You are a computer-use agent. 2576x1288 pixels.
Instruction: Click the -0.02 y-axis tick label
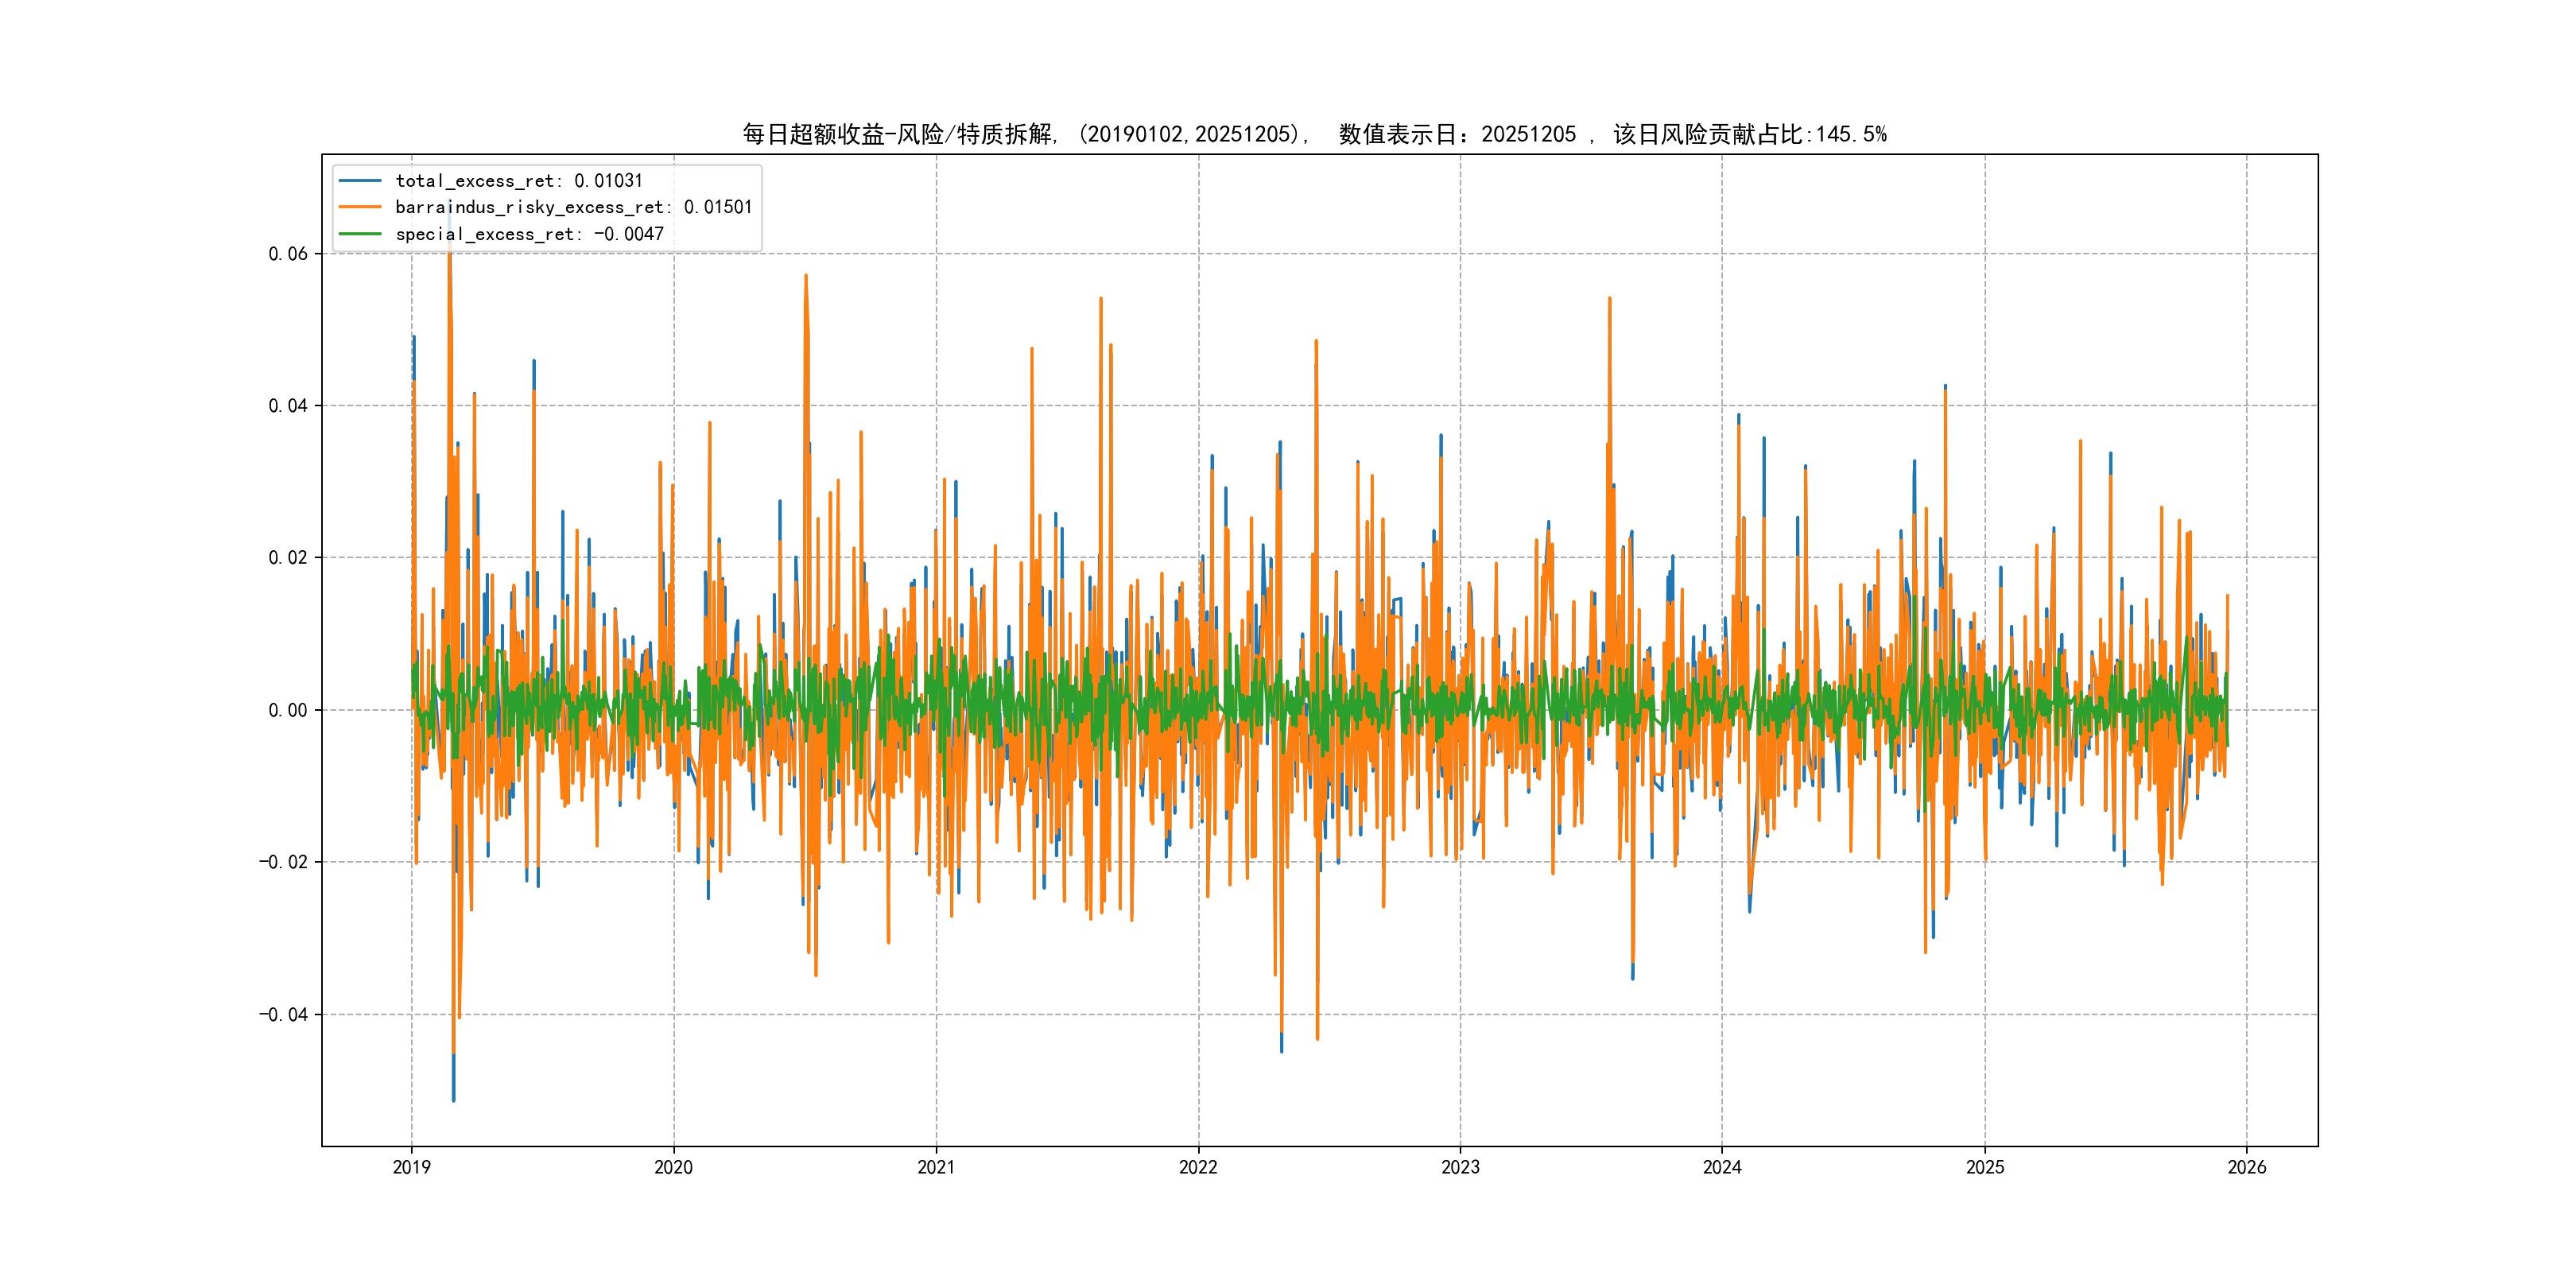pyautogui.click(x=283, y=862)
